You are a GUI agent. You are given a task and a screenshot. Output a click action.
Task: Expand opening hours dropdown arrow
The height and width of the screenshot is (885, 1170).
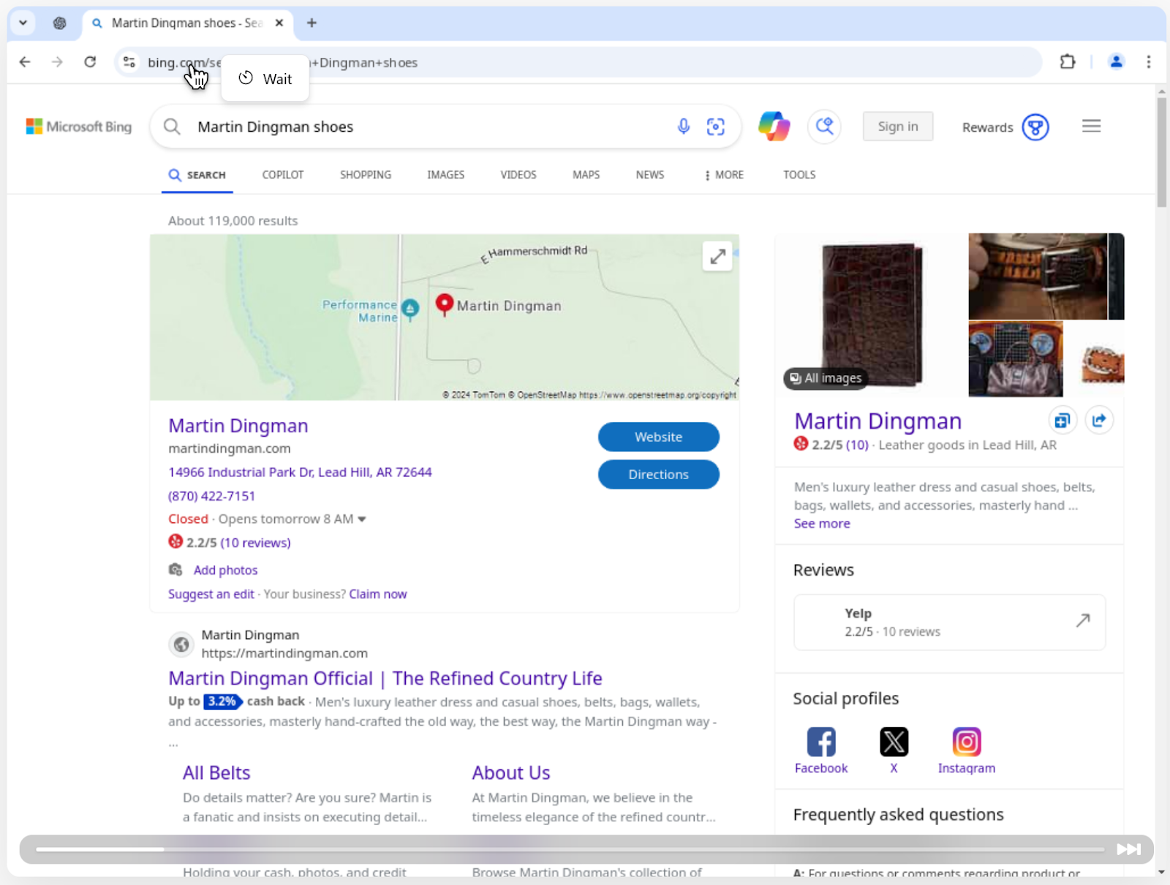pyautogui.click(x=361, y=519)
